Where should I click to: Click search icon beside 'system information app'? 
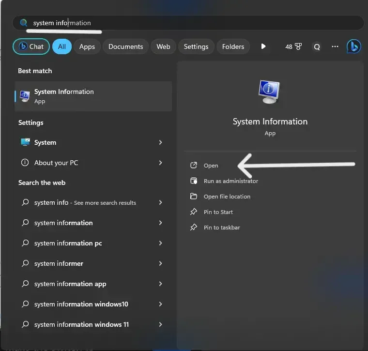[x=25, y=283]
